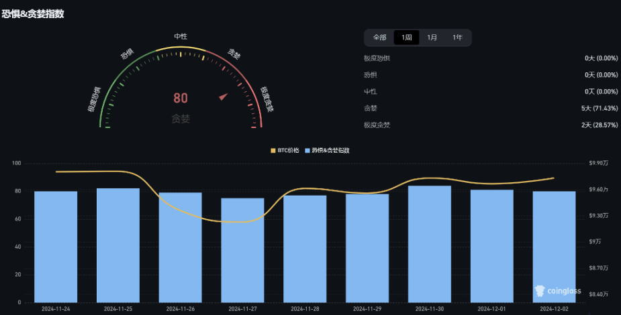Switch to the 1月 time range tab
621x315 pixels.
[x=432, y=38]
